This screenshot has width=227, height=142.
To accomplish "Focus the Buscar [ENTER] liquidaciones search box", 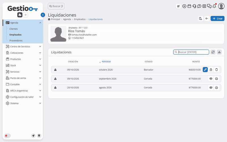I will click(x=191, y=52).
